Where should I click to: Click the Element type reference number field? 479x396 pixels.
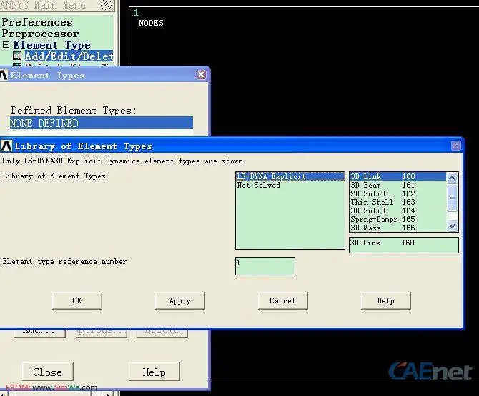[x=265, y=266]
